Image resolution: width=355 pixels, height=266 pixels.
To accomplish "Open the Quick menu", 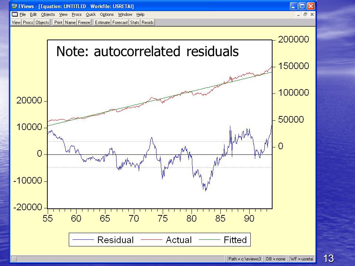I will click(91, 14).
